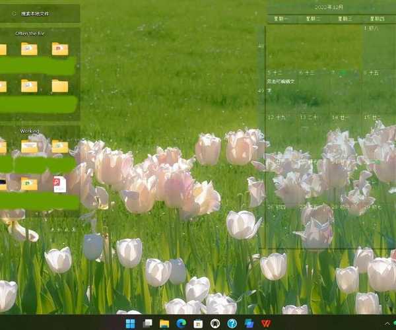
Task: Click the 2022年12月 calendar month header
Action: coord(329,7)
